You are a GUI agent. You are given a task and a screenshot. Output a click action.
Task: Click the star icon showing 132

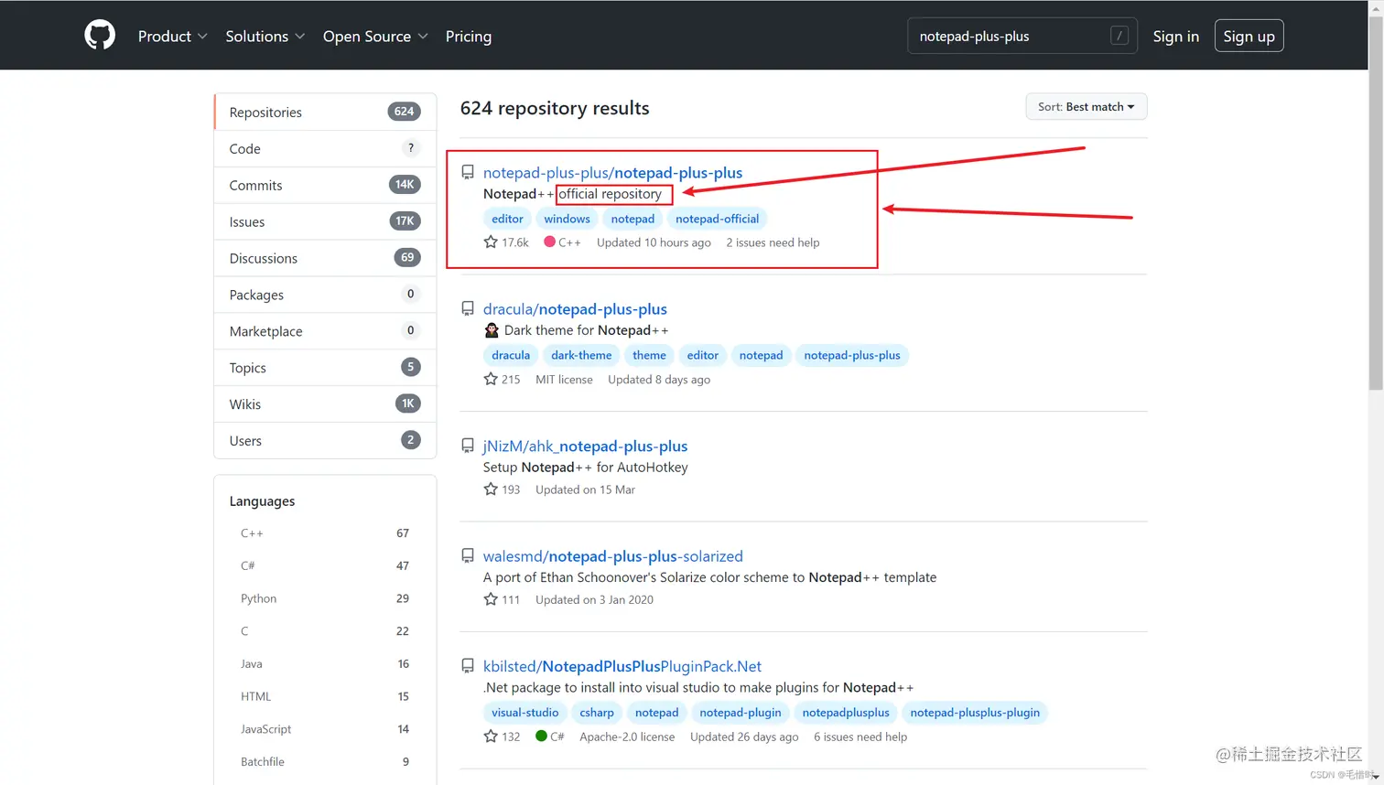(491, 737)
